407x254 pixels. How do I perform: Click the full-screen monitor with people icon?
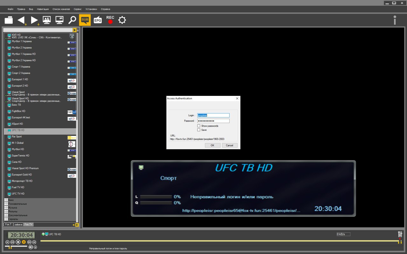coord(47,20)
